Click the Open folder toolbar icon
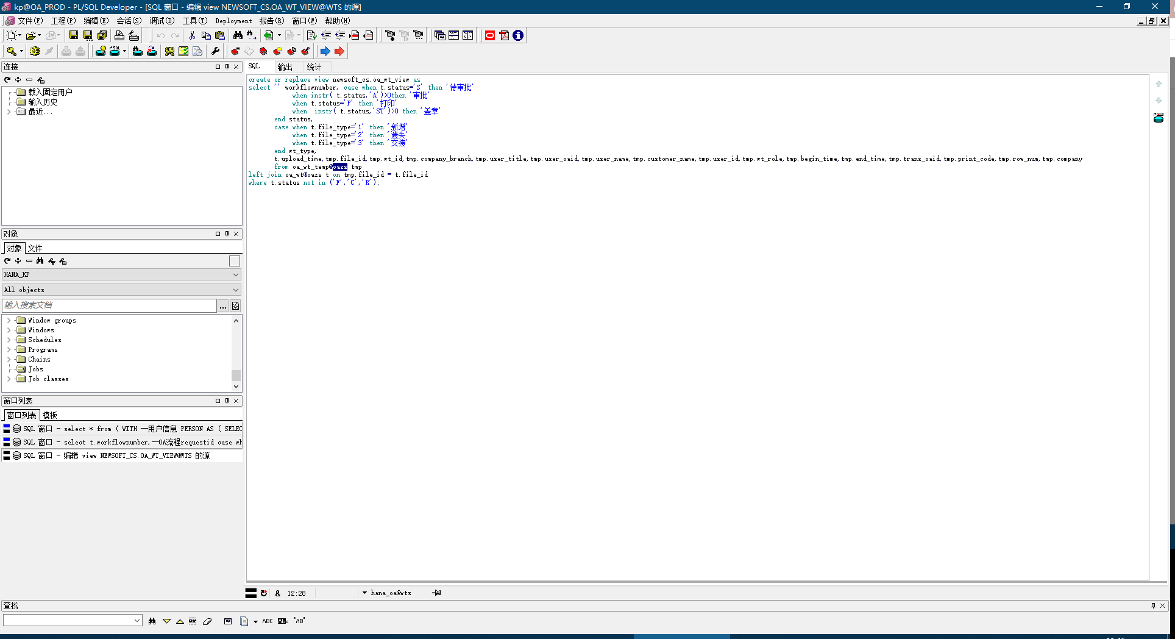Image resolution: width=1175 pixels, height=639 pixels. tap(30, 35)
